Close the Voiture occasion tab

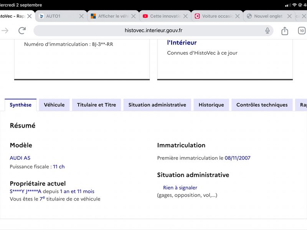(x=237, y=16)
